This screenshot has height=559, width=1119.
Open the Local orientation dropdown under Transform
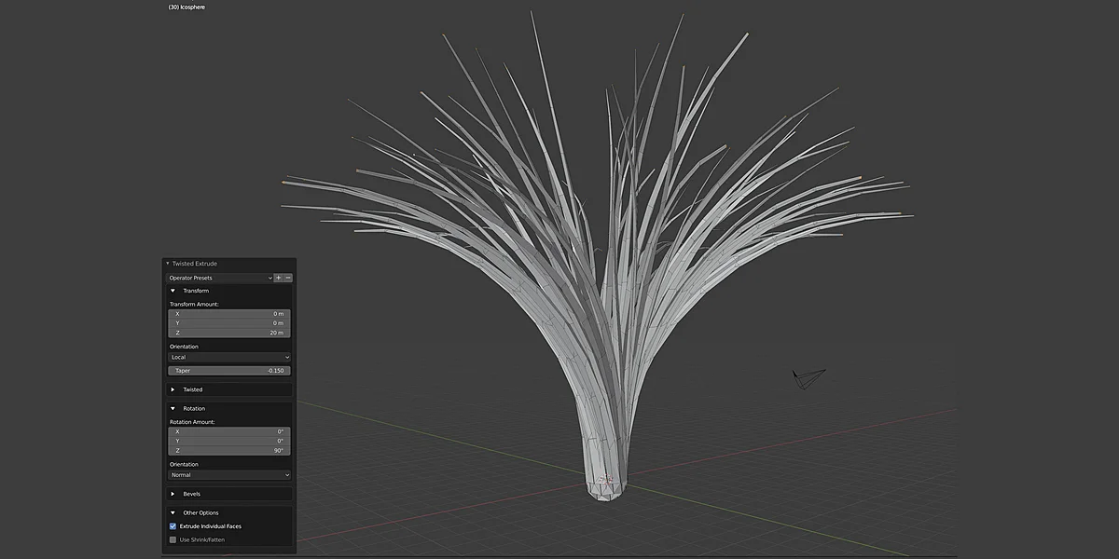tap(228, 357)
